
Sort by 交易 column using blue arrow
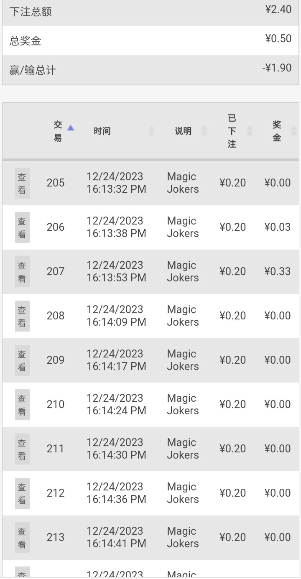tap(71, 128)
